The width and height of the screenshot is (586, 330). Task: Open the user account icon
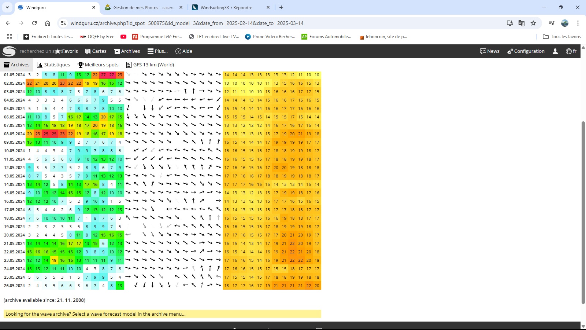click(555, 51)
